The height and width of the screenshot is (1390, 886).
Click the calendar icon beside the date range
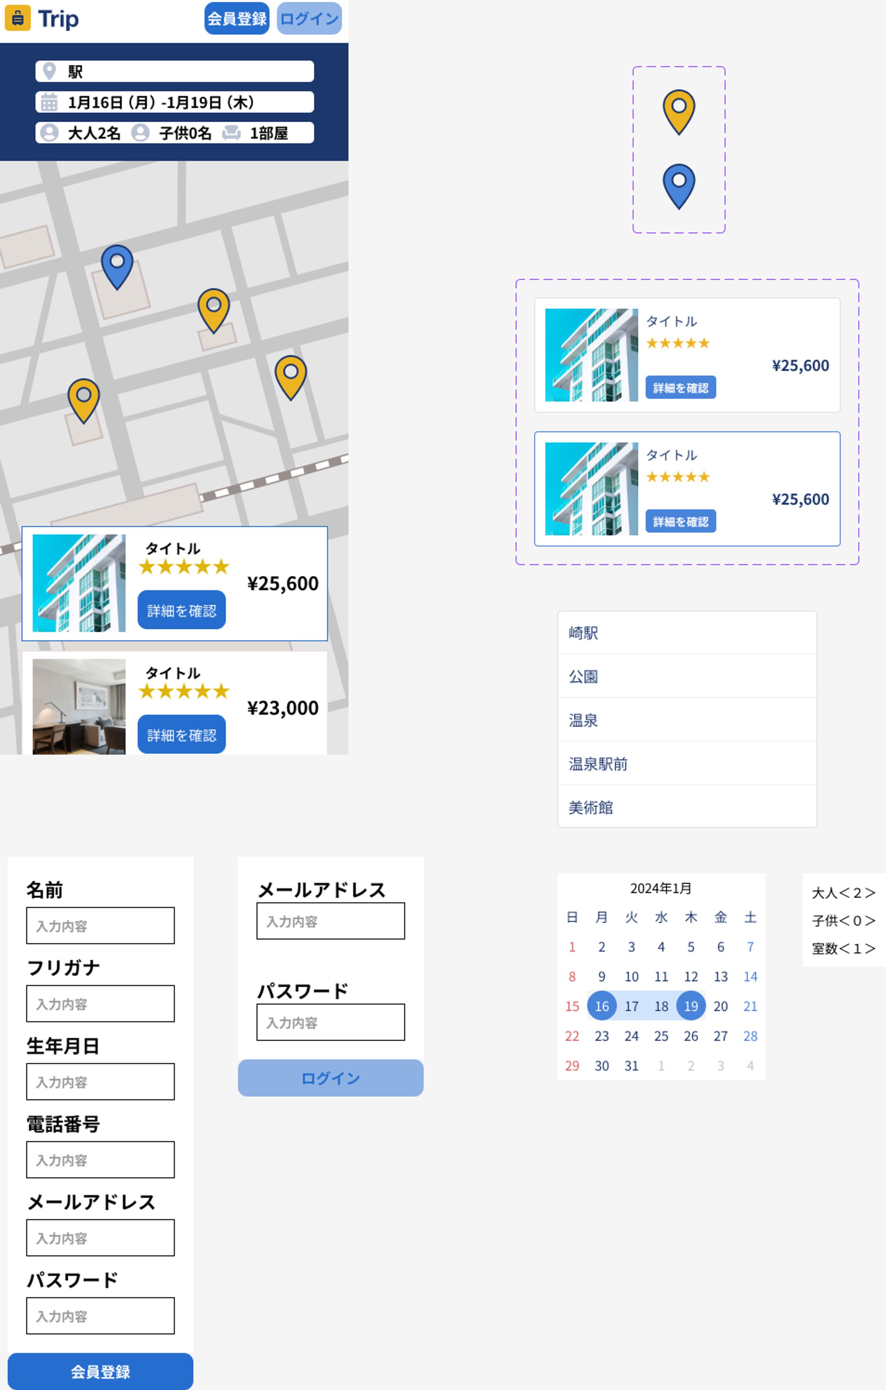click(49, 101)
